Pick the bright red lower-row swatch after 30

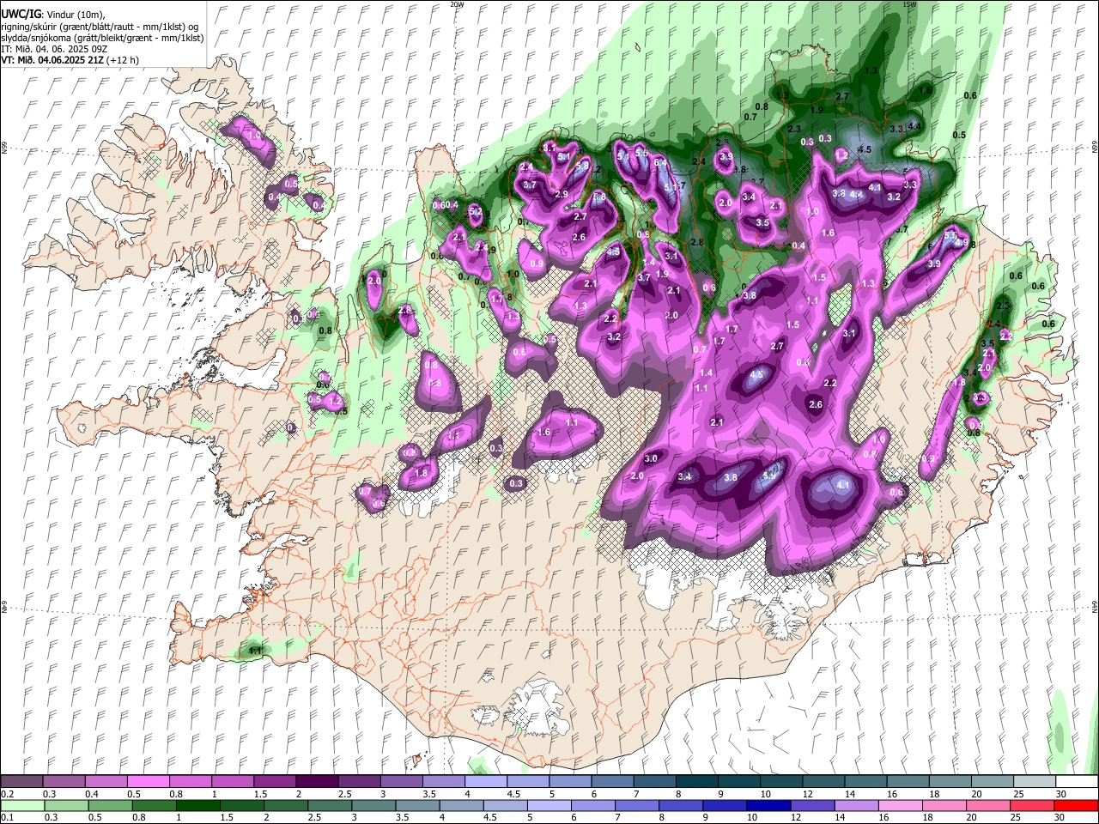pyautogui.click(x=1076, y=806)
